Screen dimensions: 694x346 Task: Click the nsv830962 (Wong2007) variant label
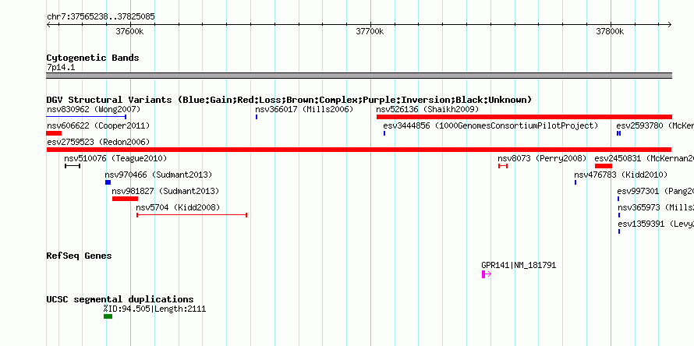(94, 109)
